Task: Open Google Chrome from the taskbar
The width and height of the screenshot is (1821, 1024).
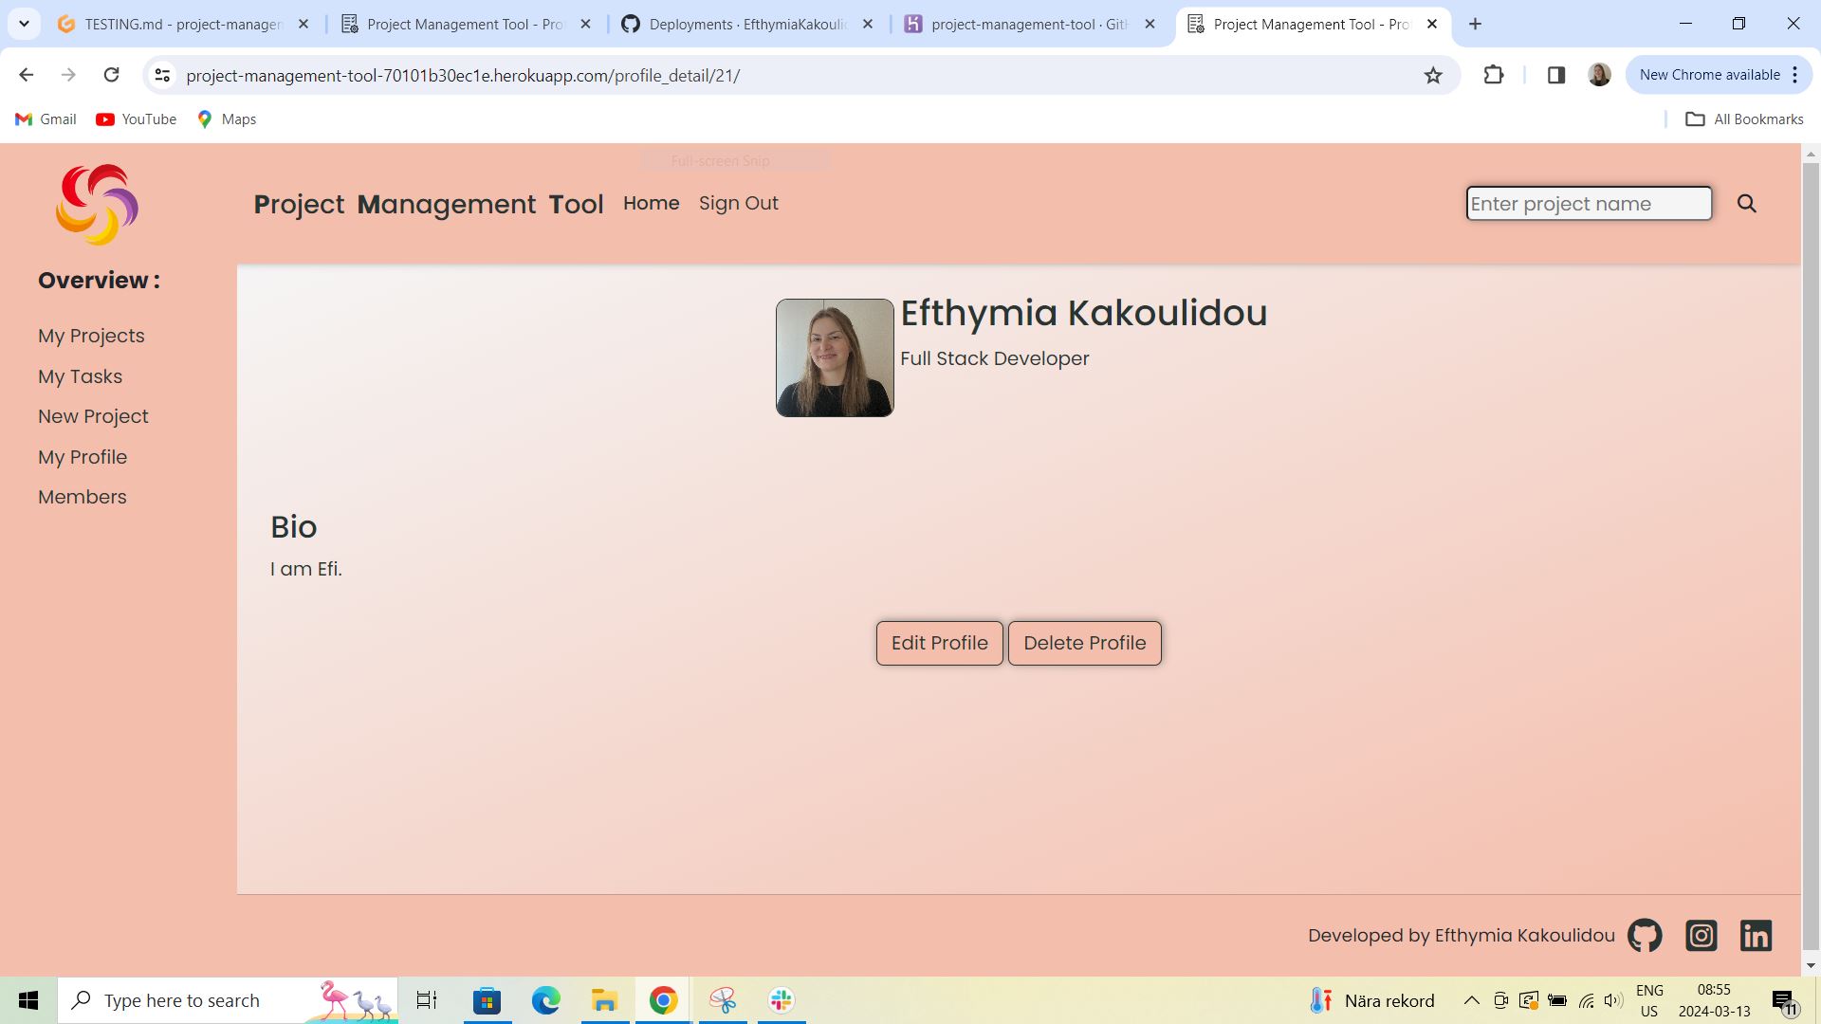Action: (662, 999)
